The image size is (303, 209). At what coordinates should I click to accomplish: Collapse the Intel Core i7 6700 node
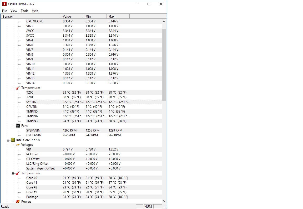point(8,140)
